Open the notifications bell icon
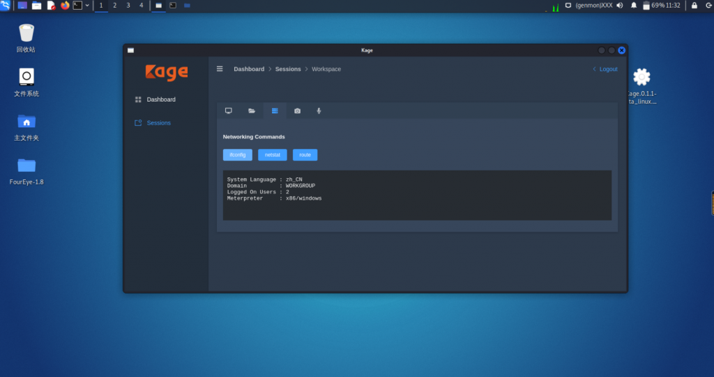This screenshot has height=377, width=714. click(x=633, y=6)
